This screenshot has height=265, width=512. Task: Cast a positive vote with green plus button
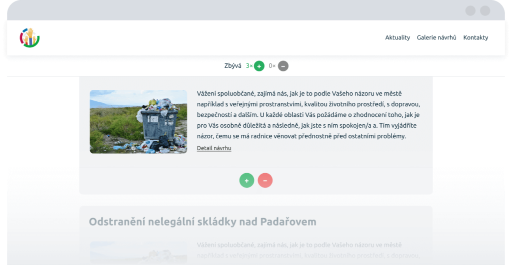pyautogui.click(x=246, y=180)
